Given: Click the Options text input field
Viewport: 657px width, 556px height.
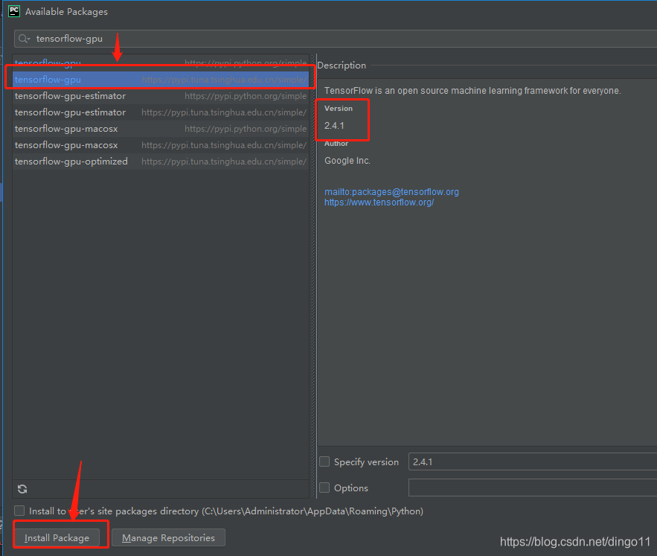Looking at the screenshot, I should coord(533,488).
